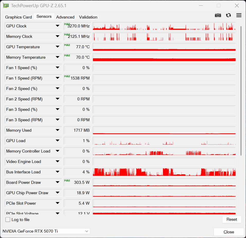Open the Fan 3 Speed (RPM) dropdown

[x=58, y=120]
